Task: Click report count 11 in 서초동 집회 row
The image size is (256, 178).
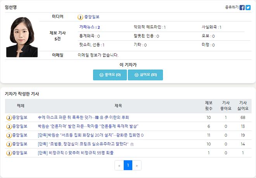Action: pos(209,135)
